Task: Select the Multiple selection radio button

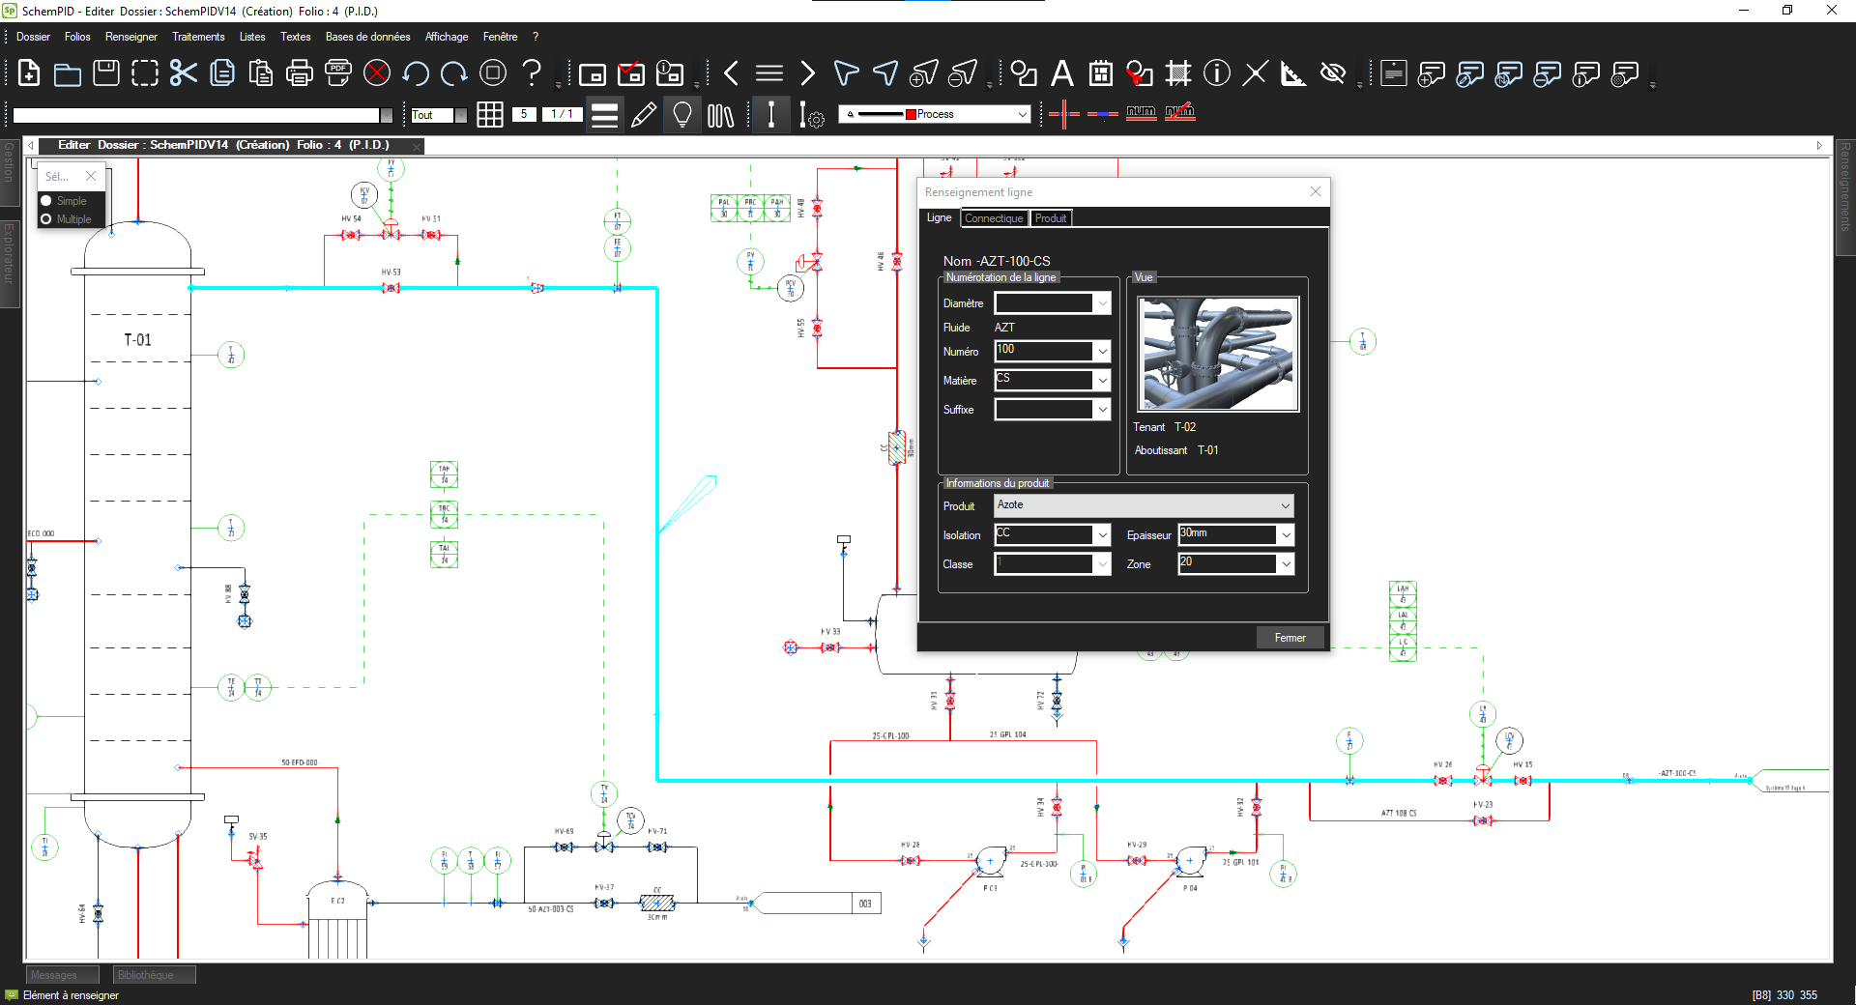Action: coord(45,219)
